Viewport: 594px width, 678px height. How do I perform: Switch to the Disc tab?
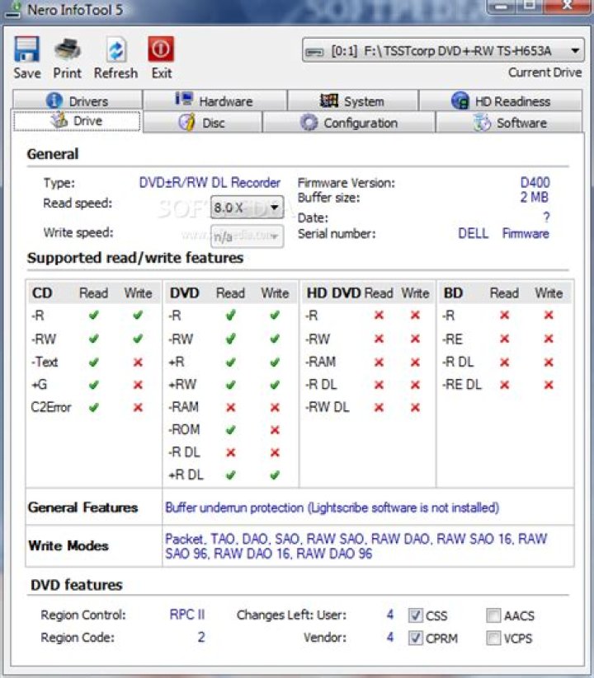[x=202, y=123]
